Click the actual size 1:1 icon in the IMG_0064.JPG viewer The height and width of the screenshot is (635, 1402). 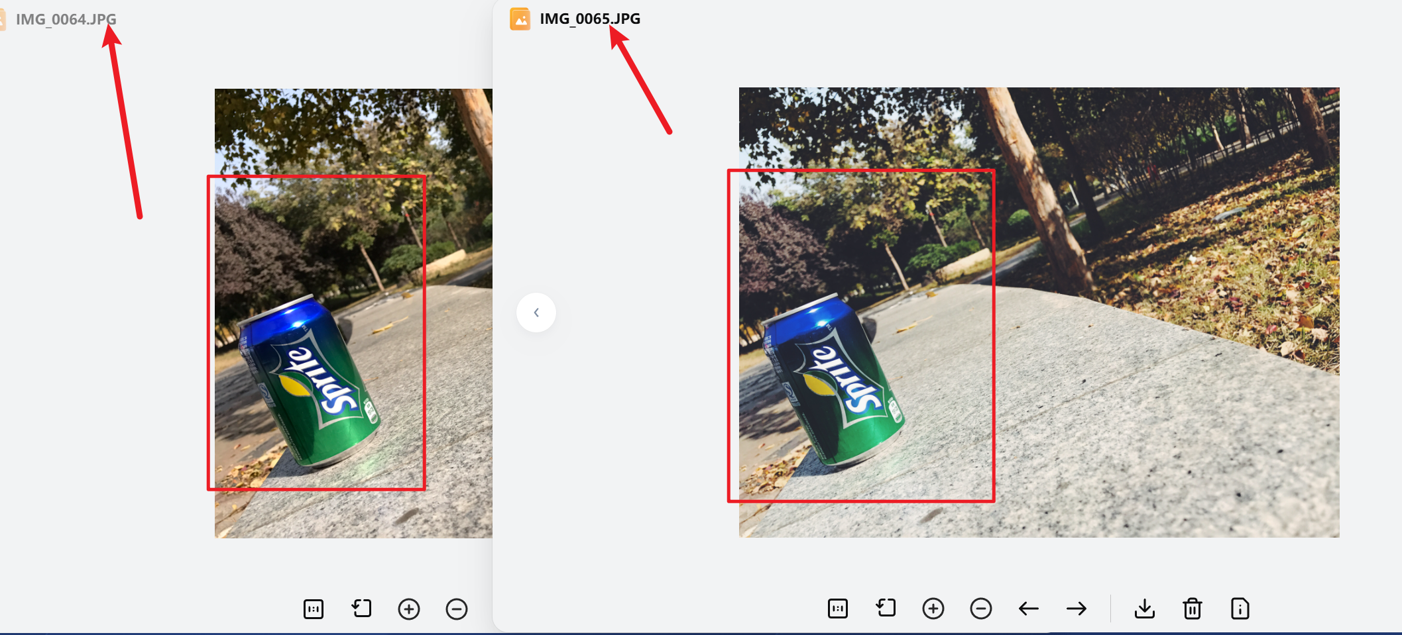click(x=314, y=609)
